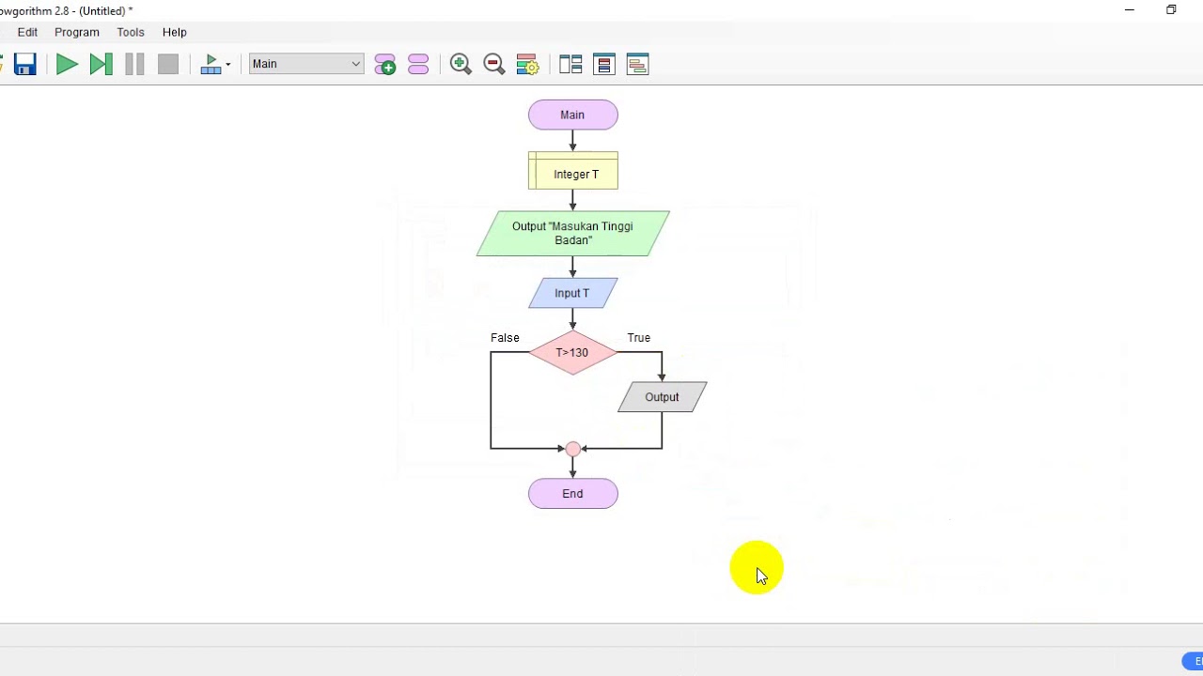The height and width of the screenshot is (676, 1203).
Task: Open the Main function selector combo box
Action: coord(306,64)
